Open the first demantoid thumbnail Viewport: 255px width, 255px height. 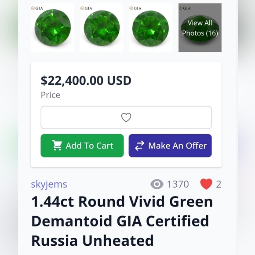coord(52,28)
